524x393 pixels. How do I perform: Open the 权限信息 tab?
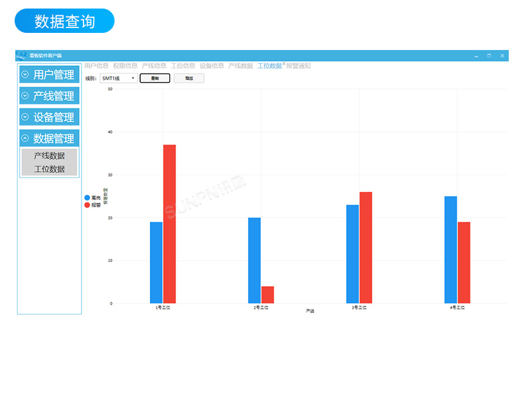tap(125, 66)
